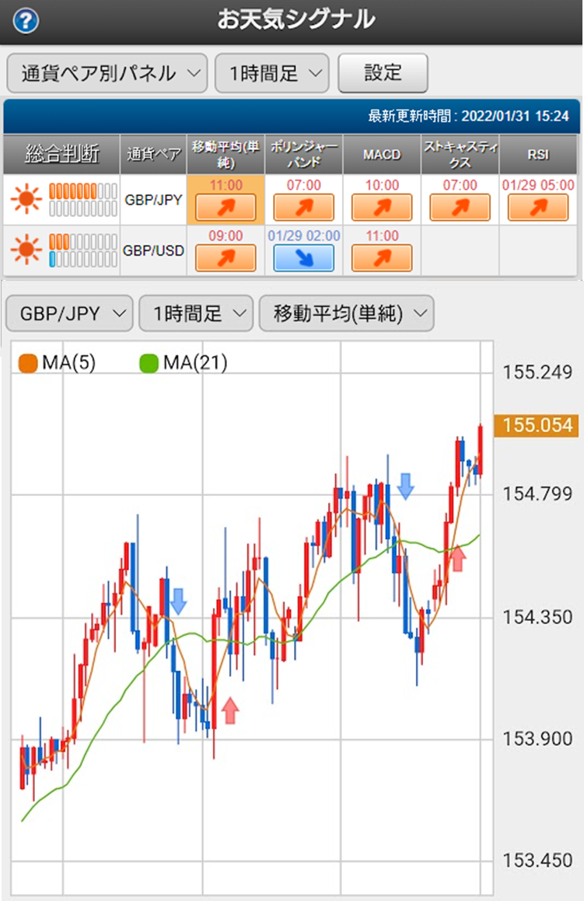Open the chart 移動平均(単純) indicator dropdown

click(347, 313)
